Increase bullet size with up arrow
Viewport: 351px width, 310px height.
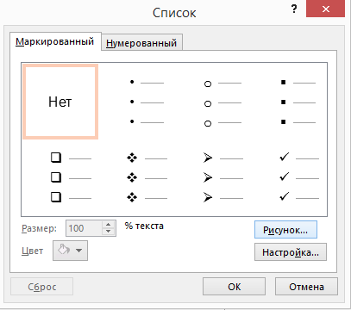tap(109, 225)
